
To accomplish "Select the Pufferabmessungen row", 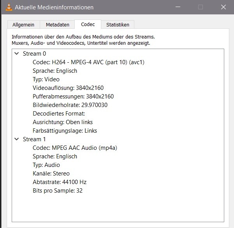I will coord(73,96).
